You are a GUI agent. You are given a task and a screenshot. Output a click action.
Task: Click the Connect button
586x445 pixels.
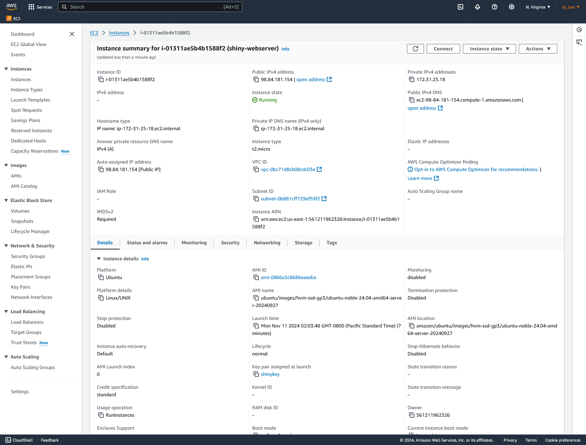[x=443, y=48]
